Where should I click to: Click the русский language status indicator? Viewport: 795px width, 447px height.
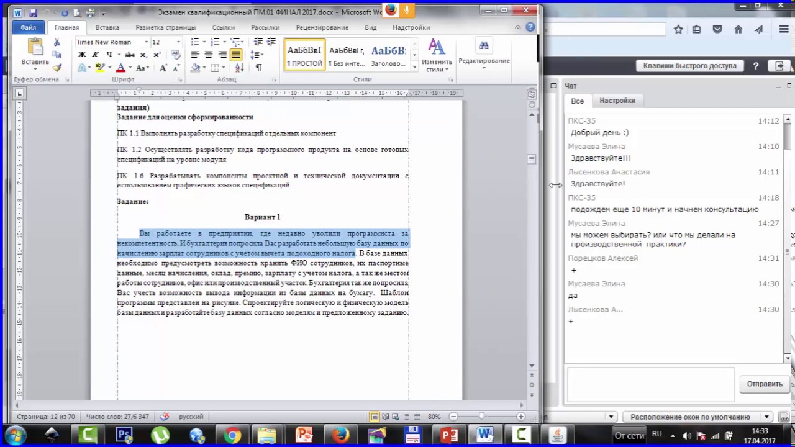coord(191,417)
